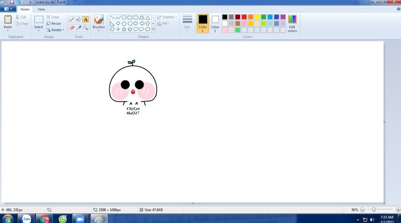The image size is (401, 223).
Task: Expand the Brushes dropdown arrow
Action: 99,31
